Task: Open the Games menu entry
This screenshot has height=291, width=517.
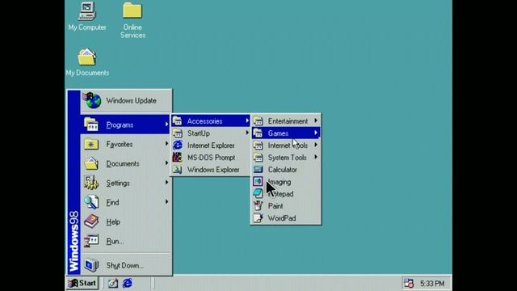Action: [286, 133]
